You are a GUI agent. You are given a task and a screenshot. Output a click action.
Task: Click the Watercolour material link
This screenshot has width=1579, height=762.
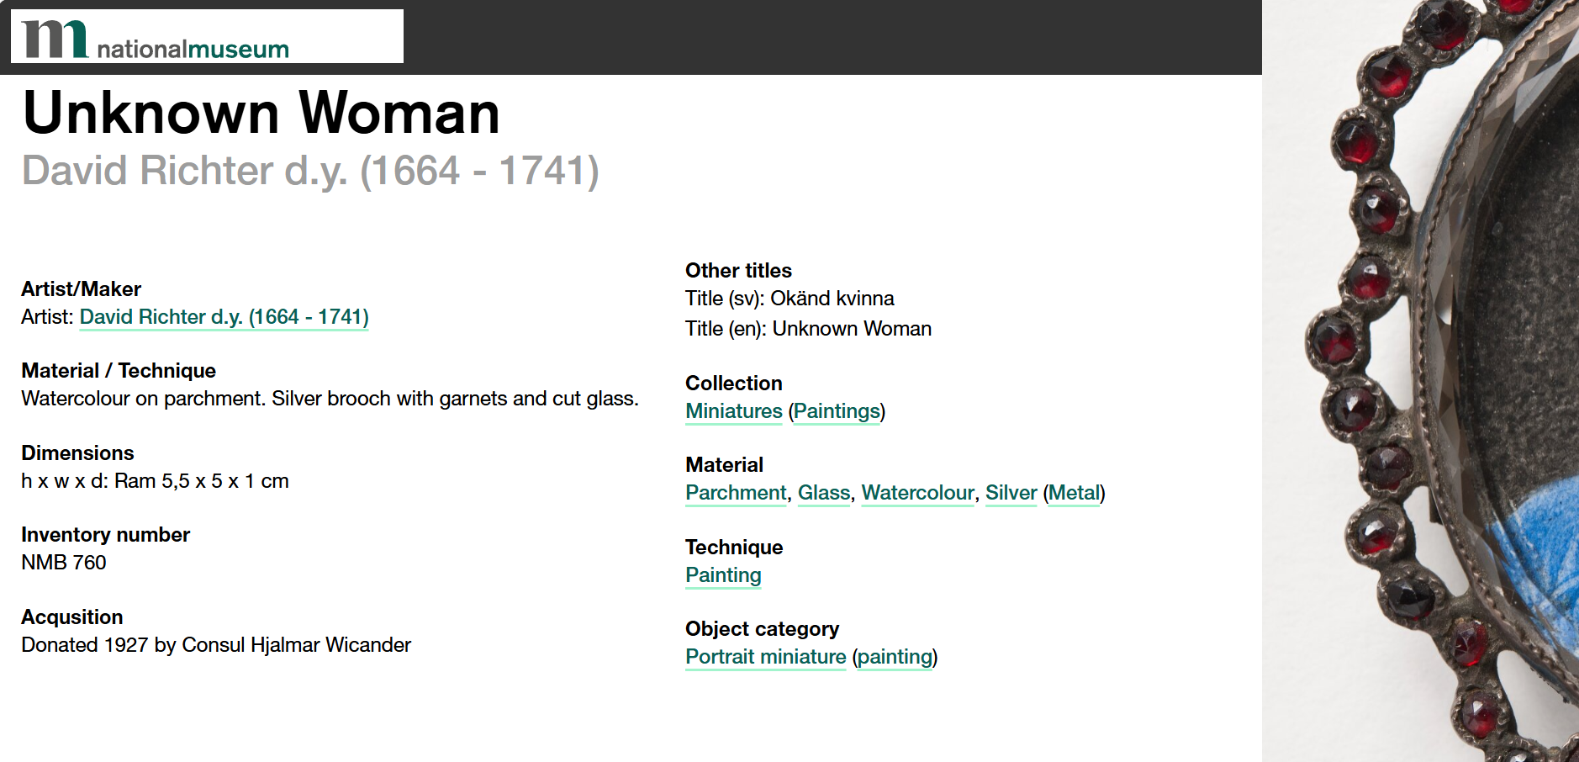pos(917,493)
